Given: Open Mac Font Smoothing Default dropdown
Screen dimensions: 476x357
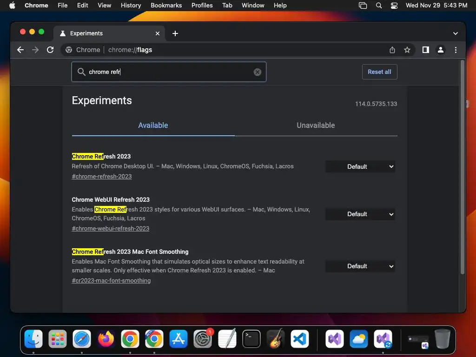Looking at the screenshot, I should (360, 266).
